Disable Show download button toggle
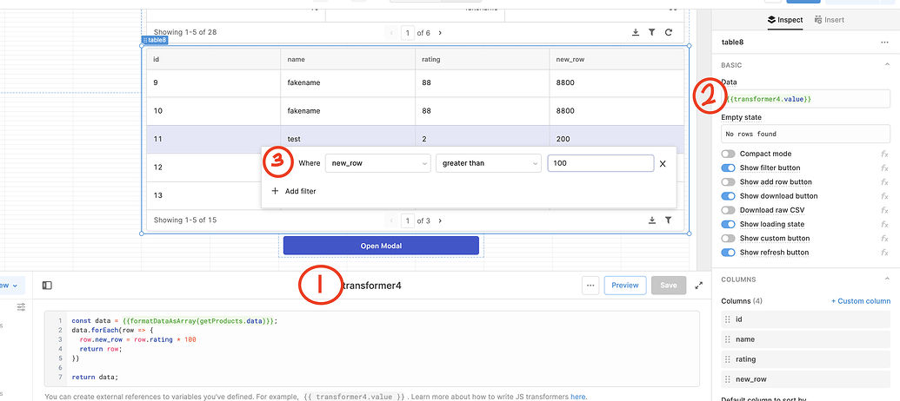This screenshot has width=900, height=401. click(729, 196)
